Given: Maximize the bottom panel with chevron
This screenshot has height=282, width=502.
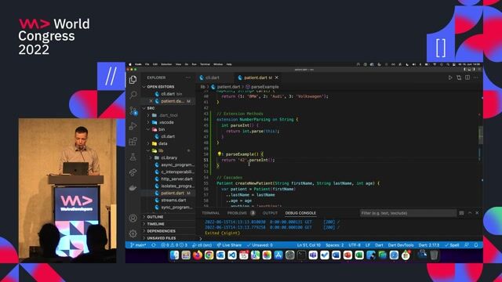Looking at the screenshot, I should tap(470, 213).
